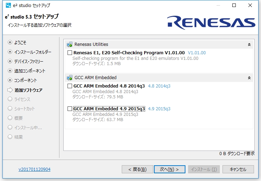Cancel setup with the キャンセル button

click(238, 169)
